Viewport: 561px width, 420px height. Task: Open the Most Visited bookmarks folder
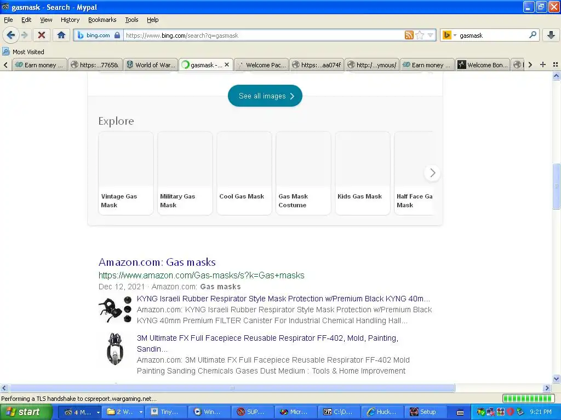pos(24,52)
